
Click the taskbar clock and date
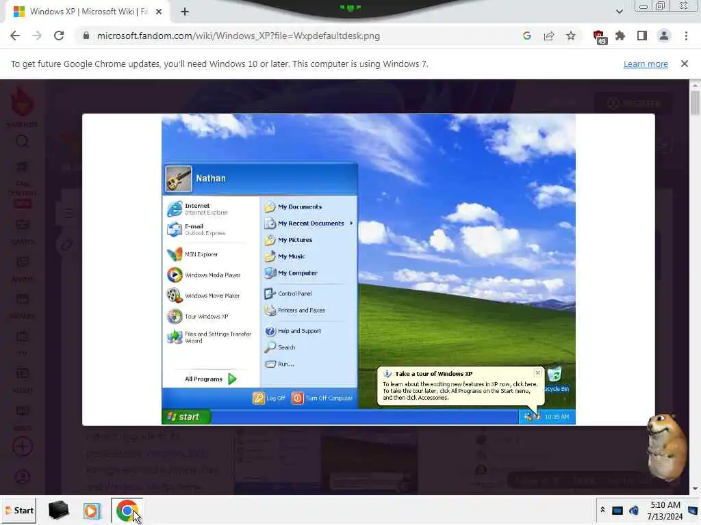tap(665, 511)
